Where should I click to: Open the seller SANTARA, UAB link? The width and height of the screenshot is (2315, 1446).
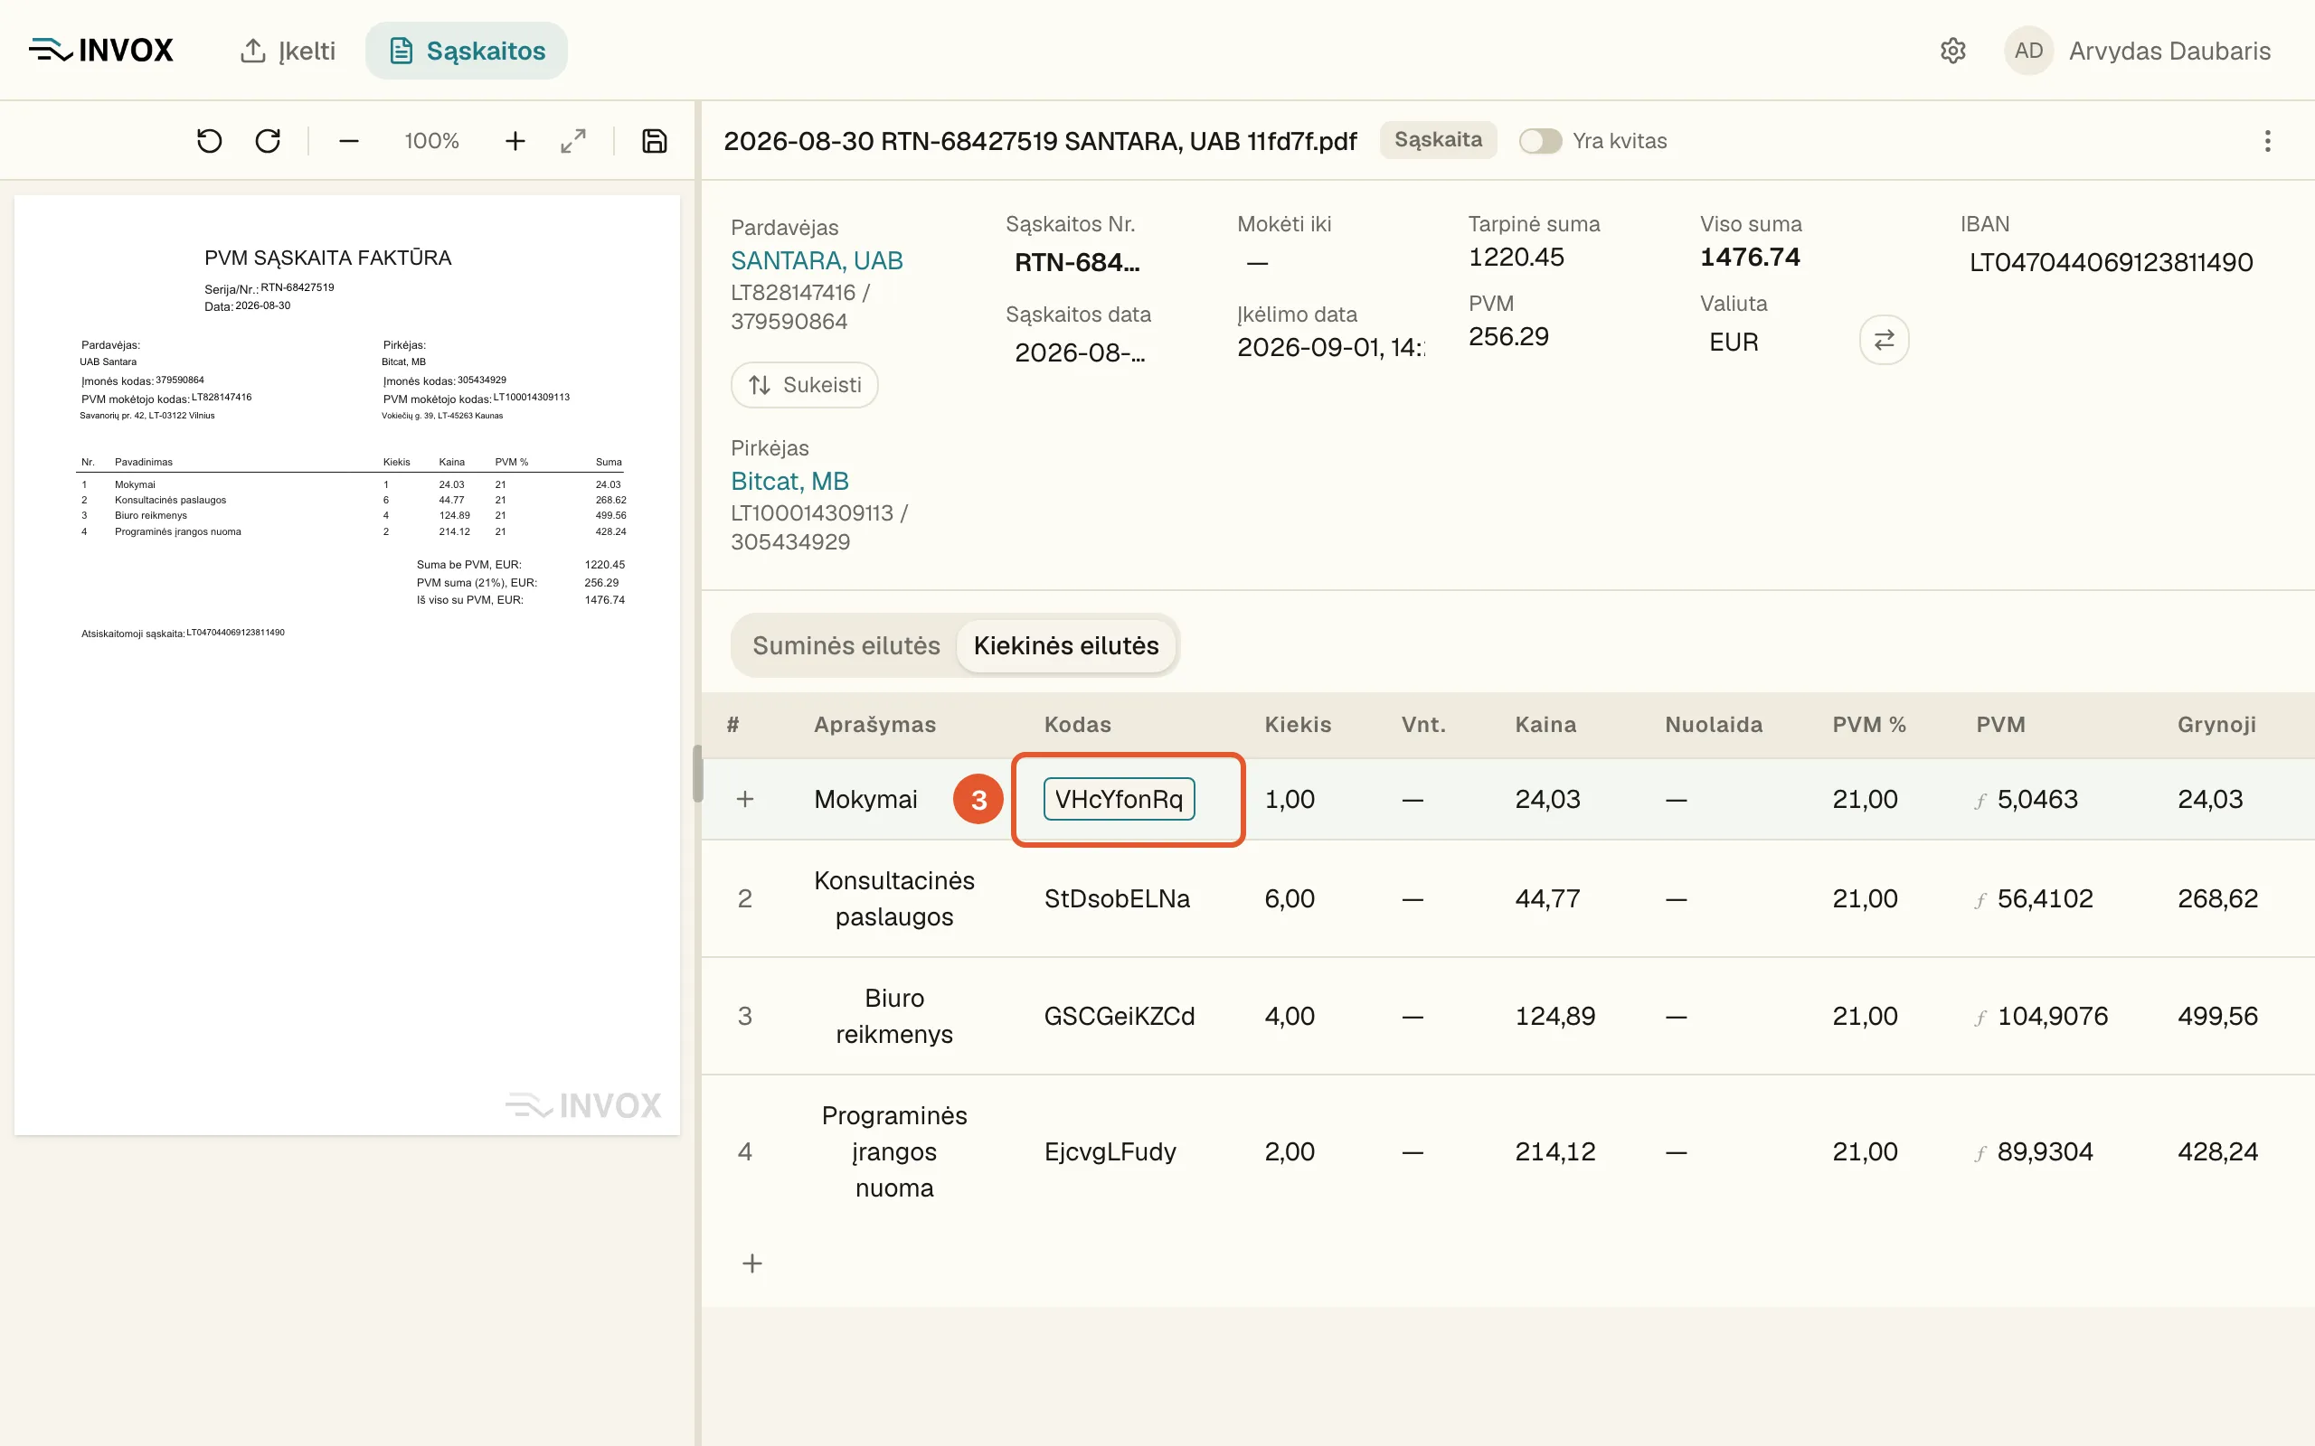click(817, 260)
